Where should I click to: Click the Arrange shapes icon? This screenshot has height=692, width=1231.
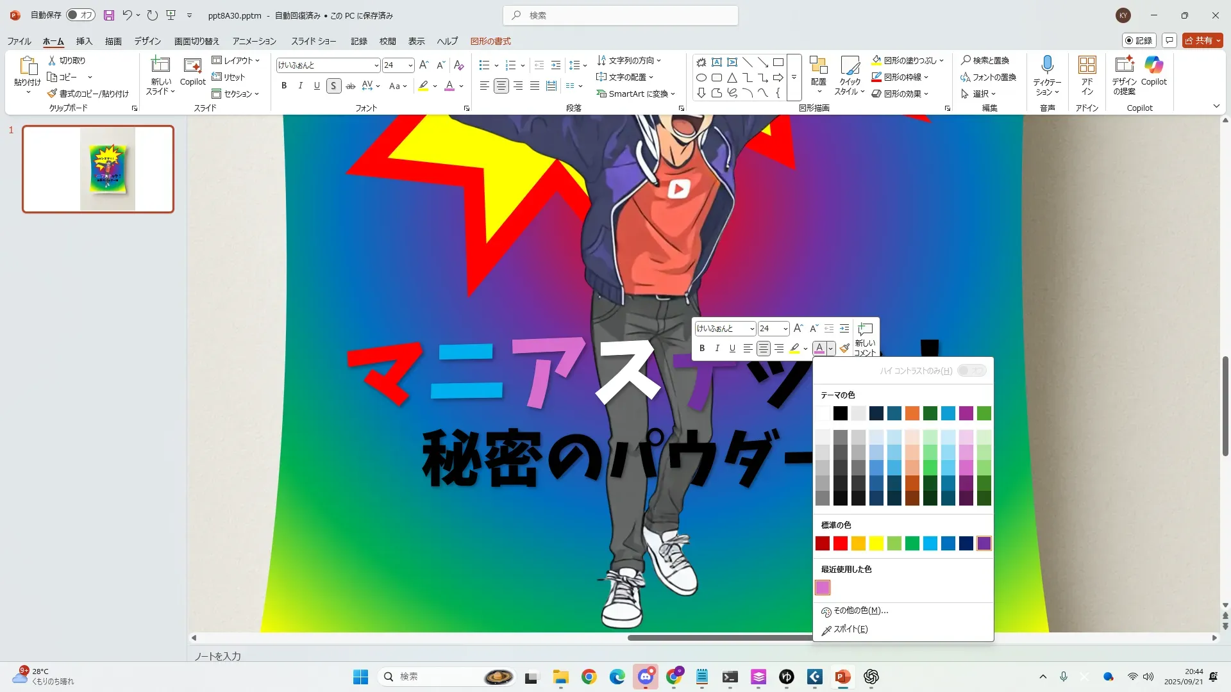click(x=818, y=65)
